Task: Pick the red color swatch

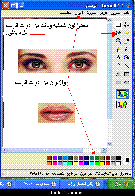Action: click(x=108, y=163)
